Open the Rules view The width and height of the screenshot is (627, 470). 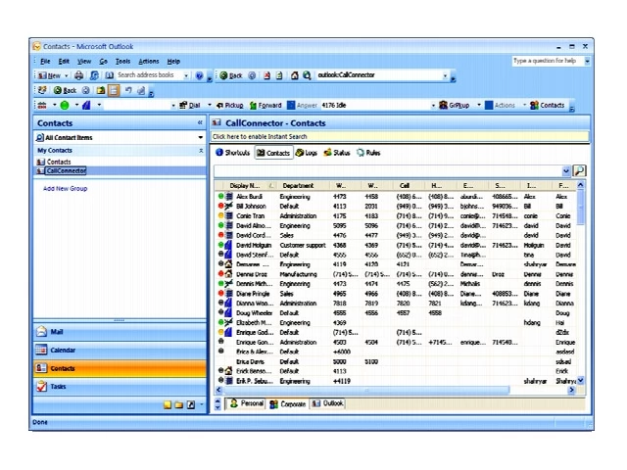(368, 153)
